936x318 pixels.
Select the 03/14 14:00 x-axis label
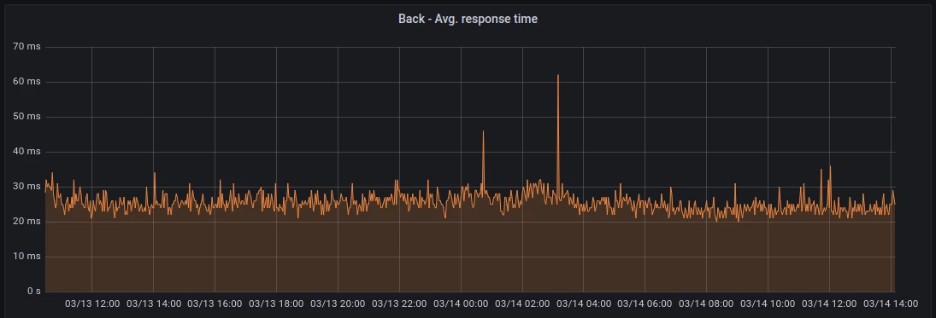pos(891,304)
